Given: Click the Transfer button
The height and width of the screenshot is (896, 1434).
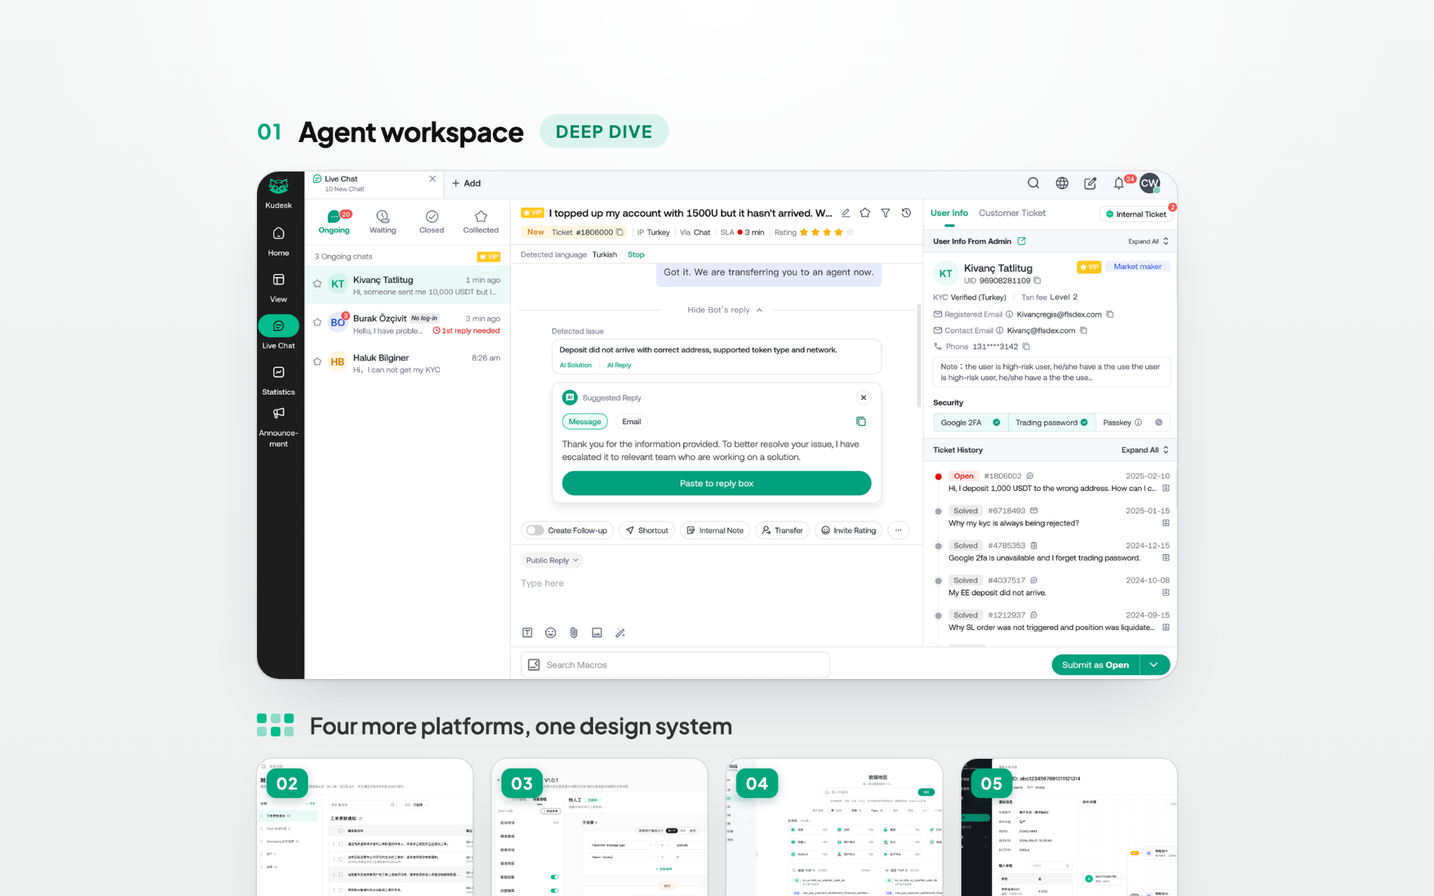Looking at the screenshot, I should [782, 531].
